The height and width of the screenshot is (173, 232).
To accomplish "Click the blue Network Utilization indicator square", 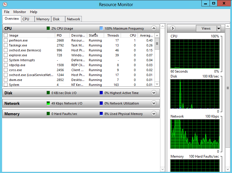I will (x=101, y=103).
